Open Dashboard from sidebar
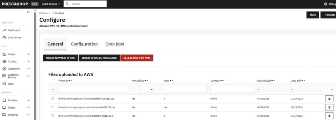 [14, 30]
